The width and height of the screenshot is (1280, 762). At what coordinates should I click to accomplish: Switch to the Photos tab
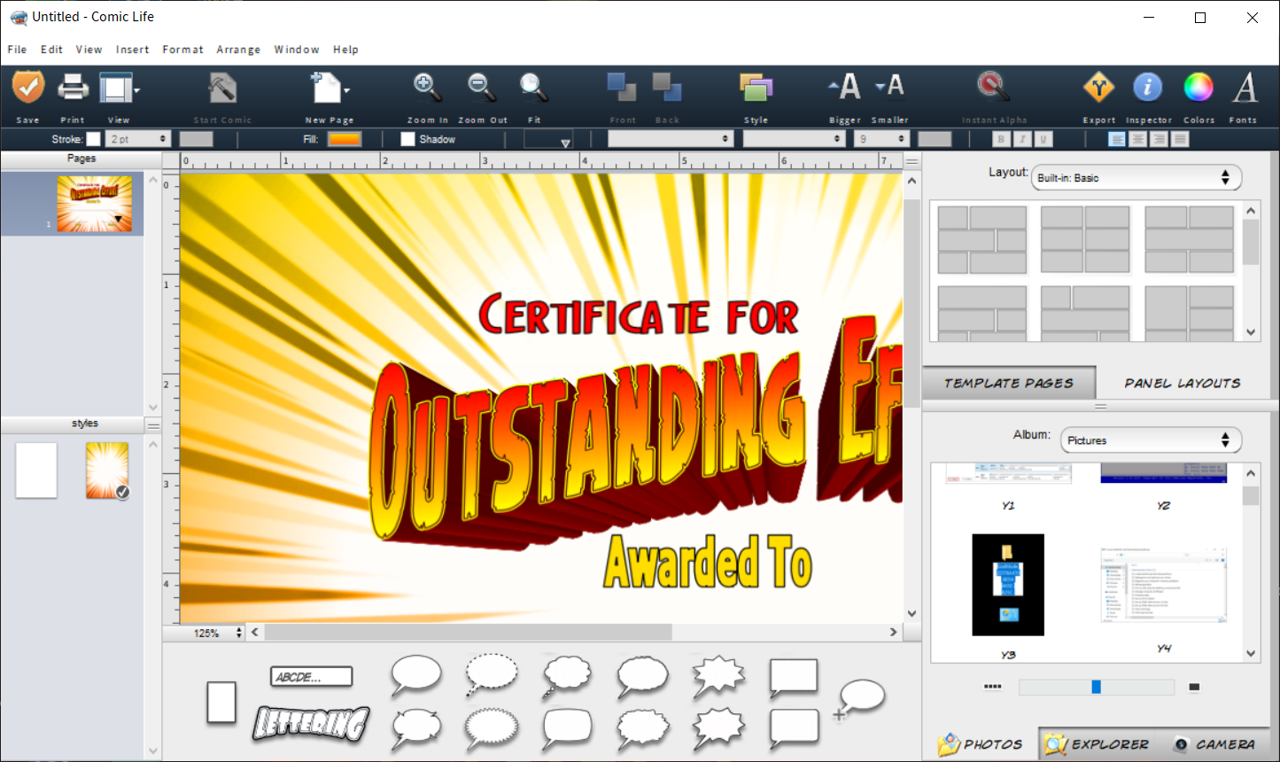pos(981,743)
